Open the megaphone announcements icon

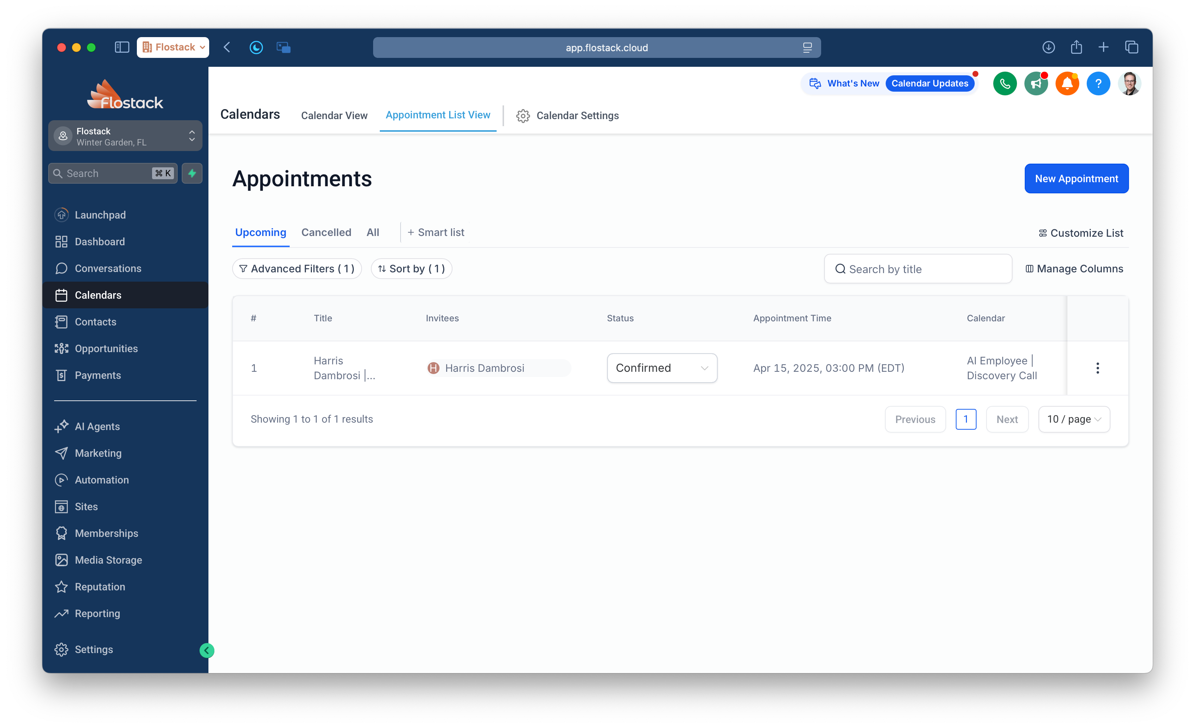1036,83
